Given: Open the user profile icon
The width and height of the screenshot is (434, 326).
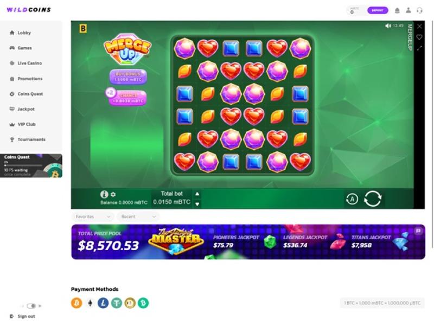Looking at the screenshot, I should pos(409,10).
